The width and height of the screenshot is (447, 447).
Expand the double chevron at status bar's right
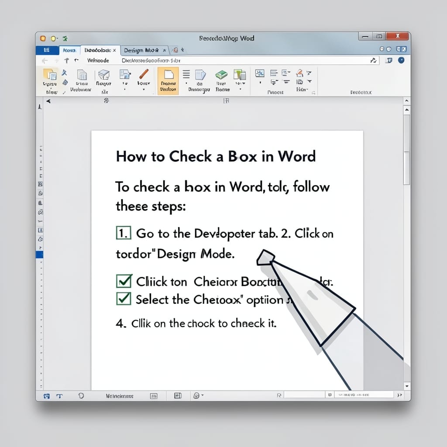[x=400, y=395]
